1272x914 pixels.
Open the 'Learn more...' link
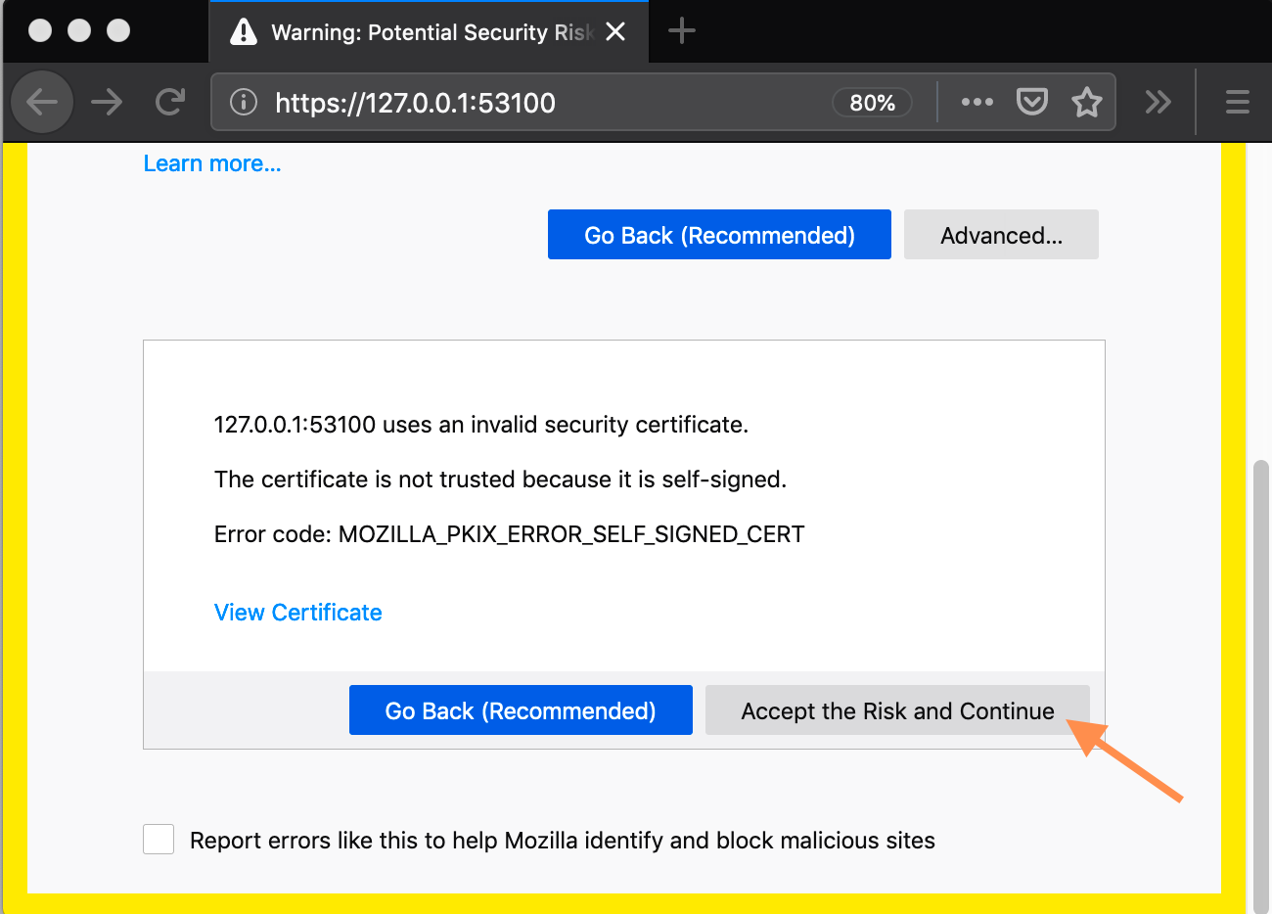[211, 162]
